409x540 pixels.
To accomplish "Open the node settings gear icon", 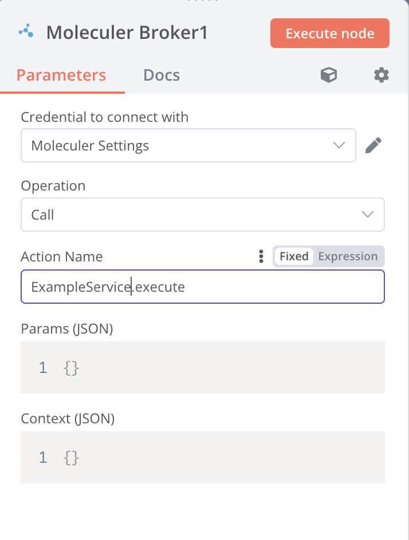I will tap(382, 75).
